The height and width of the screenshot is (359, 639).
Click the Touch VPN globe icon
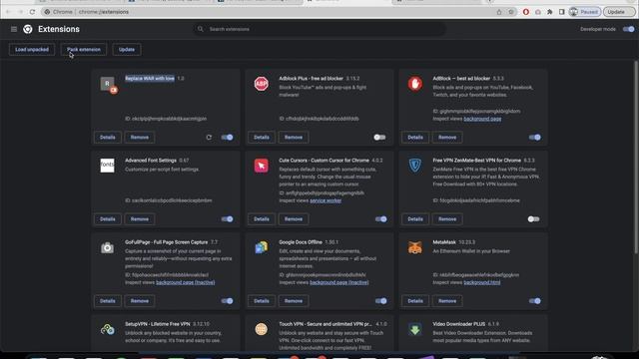[262, 329]
